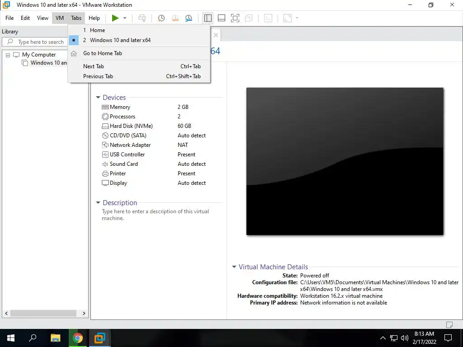Click the Library scrollbar right arrow
The width and height of the screenshot is (463, 347).
[x=84, y=314]
